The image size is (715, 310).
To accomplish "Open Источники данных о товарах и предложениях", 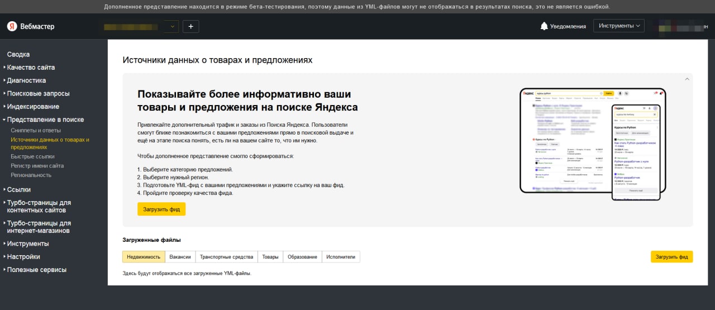I will pos(50,143).
